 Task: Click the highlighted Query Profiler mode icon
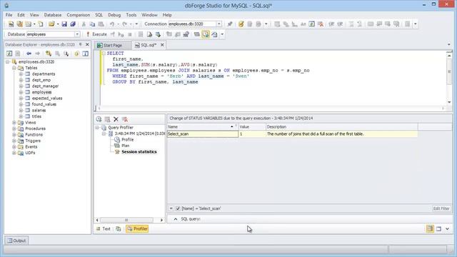[206, 34]
